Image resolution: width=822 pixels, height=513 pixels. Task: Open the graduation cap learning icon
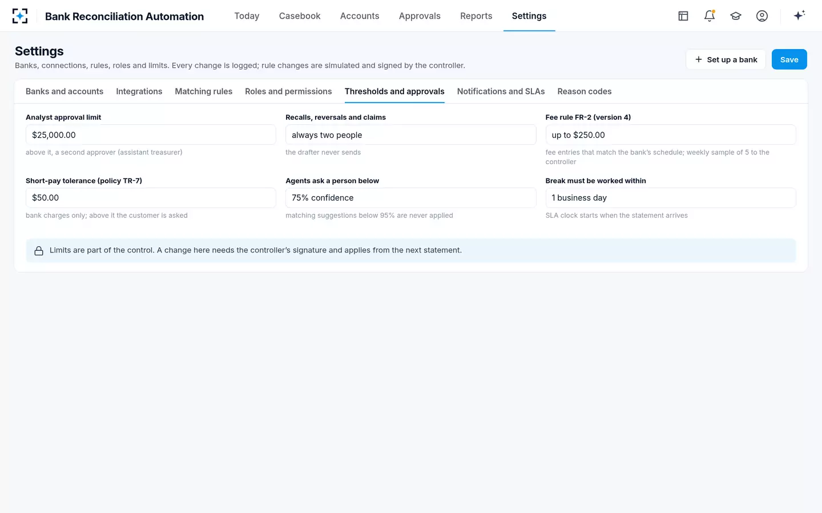pyautogui.click(x=736, y=16)
